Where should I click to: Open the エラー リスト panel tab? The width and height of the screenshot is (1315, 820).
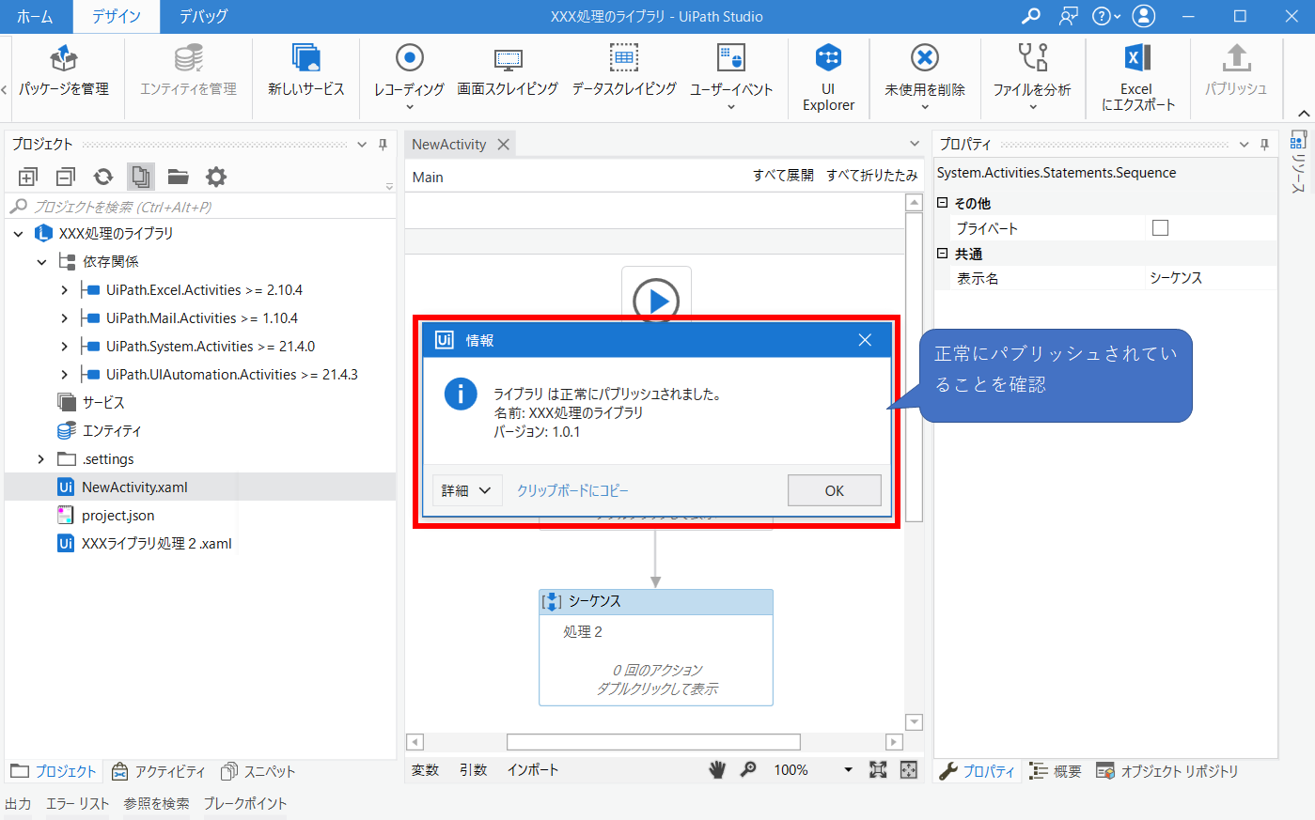pos(78,803)
